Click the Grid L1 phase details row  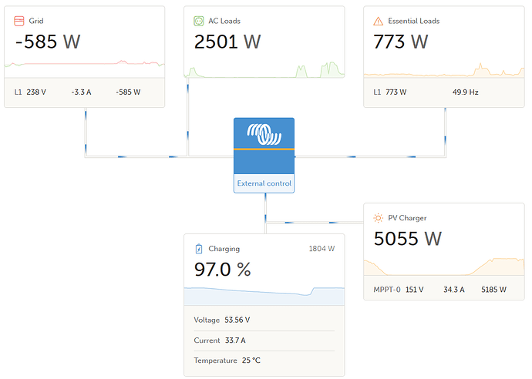(x=84, y=92)
